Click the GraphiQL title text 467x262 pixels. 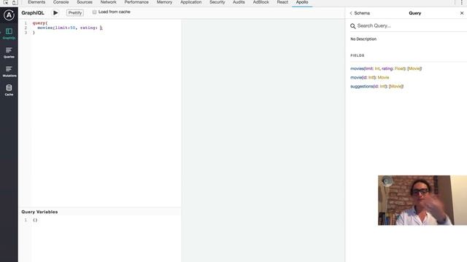point(33,13)
